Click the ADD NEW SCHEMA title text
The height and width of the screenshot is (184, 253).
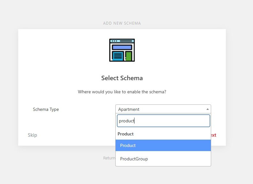122,23
